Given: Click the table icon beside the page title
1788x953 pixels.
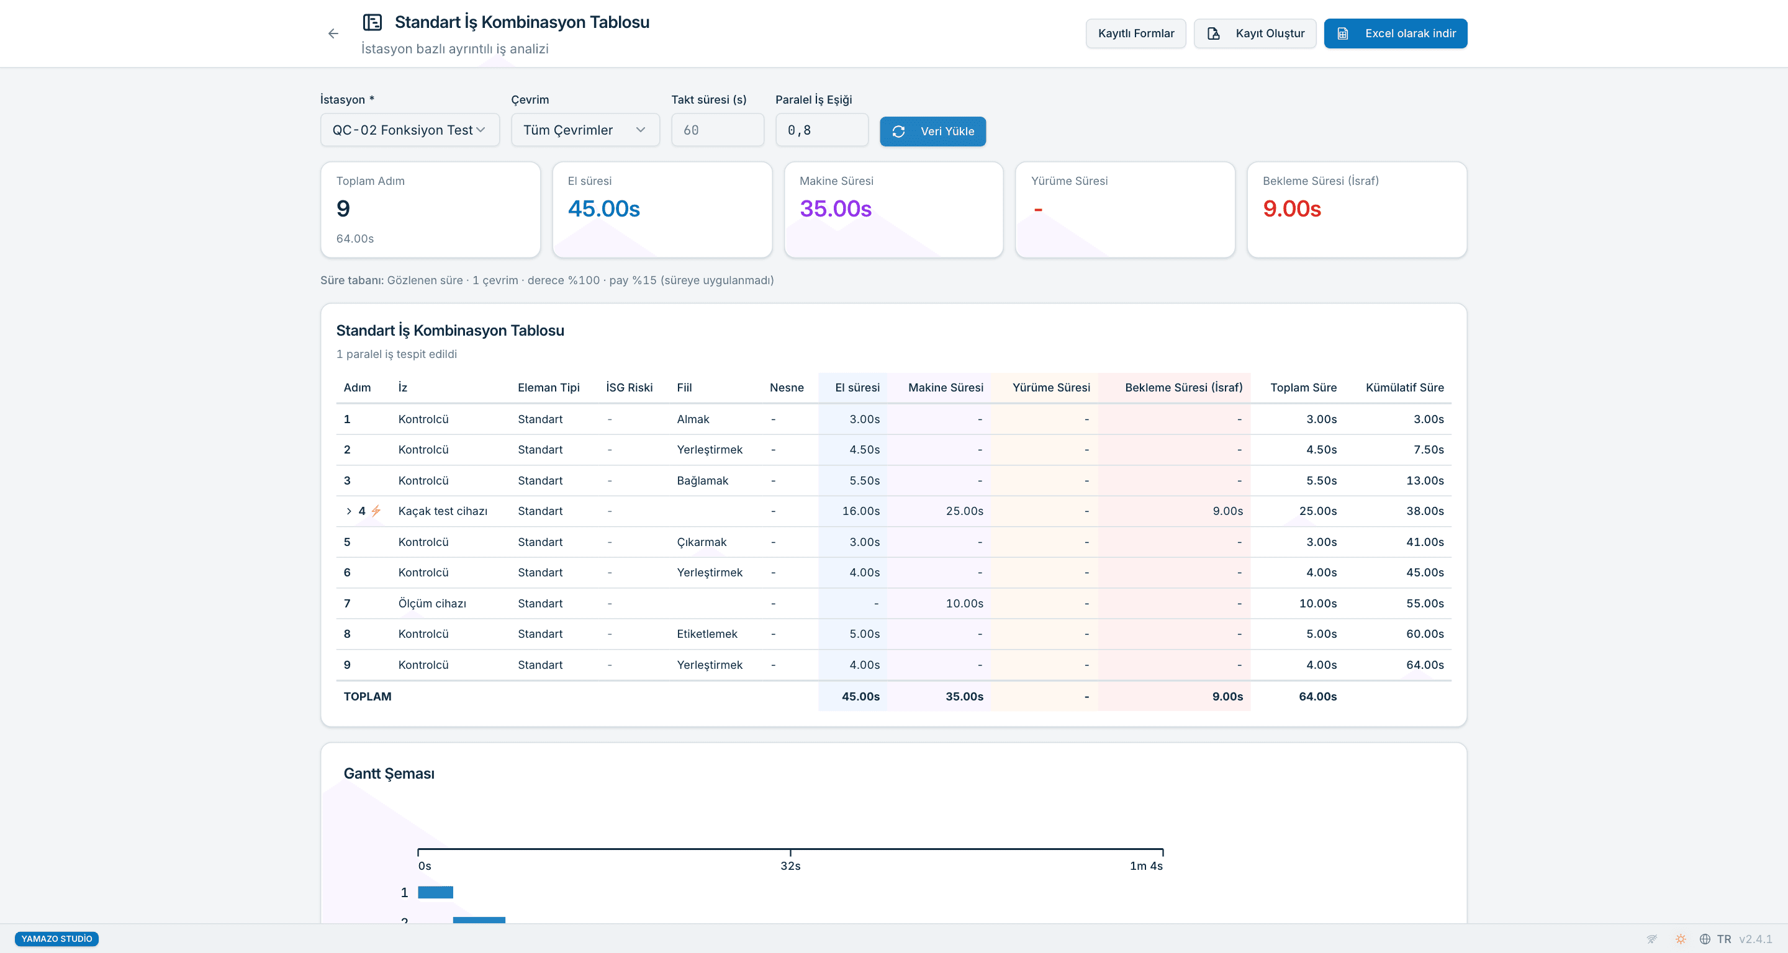Looking at the screenshot, I should point(372,22).
